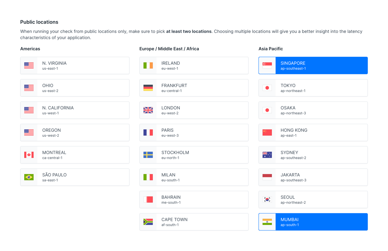Click the Chinese flag beside Hong Kong

[x=267, y=132]
